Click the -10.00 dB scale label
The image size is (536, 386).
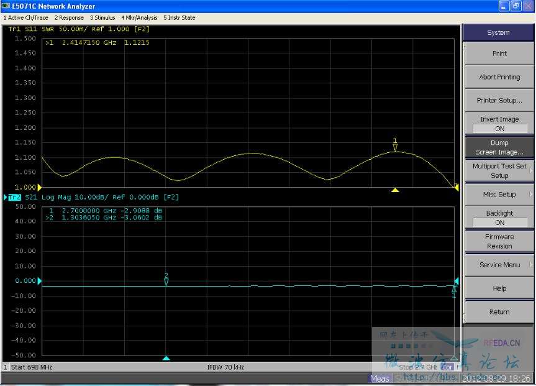(24, 296)
